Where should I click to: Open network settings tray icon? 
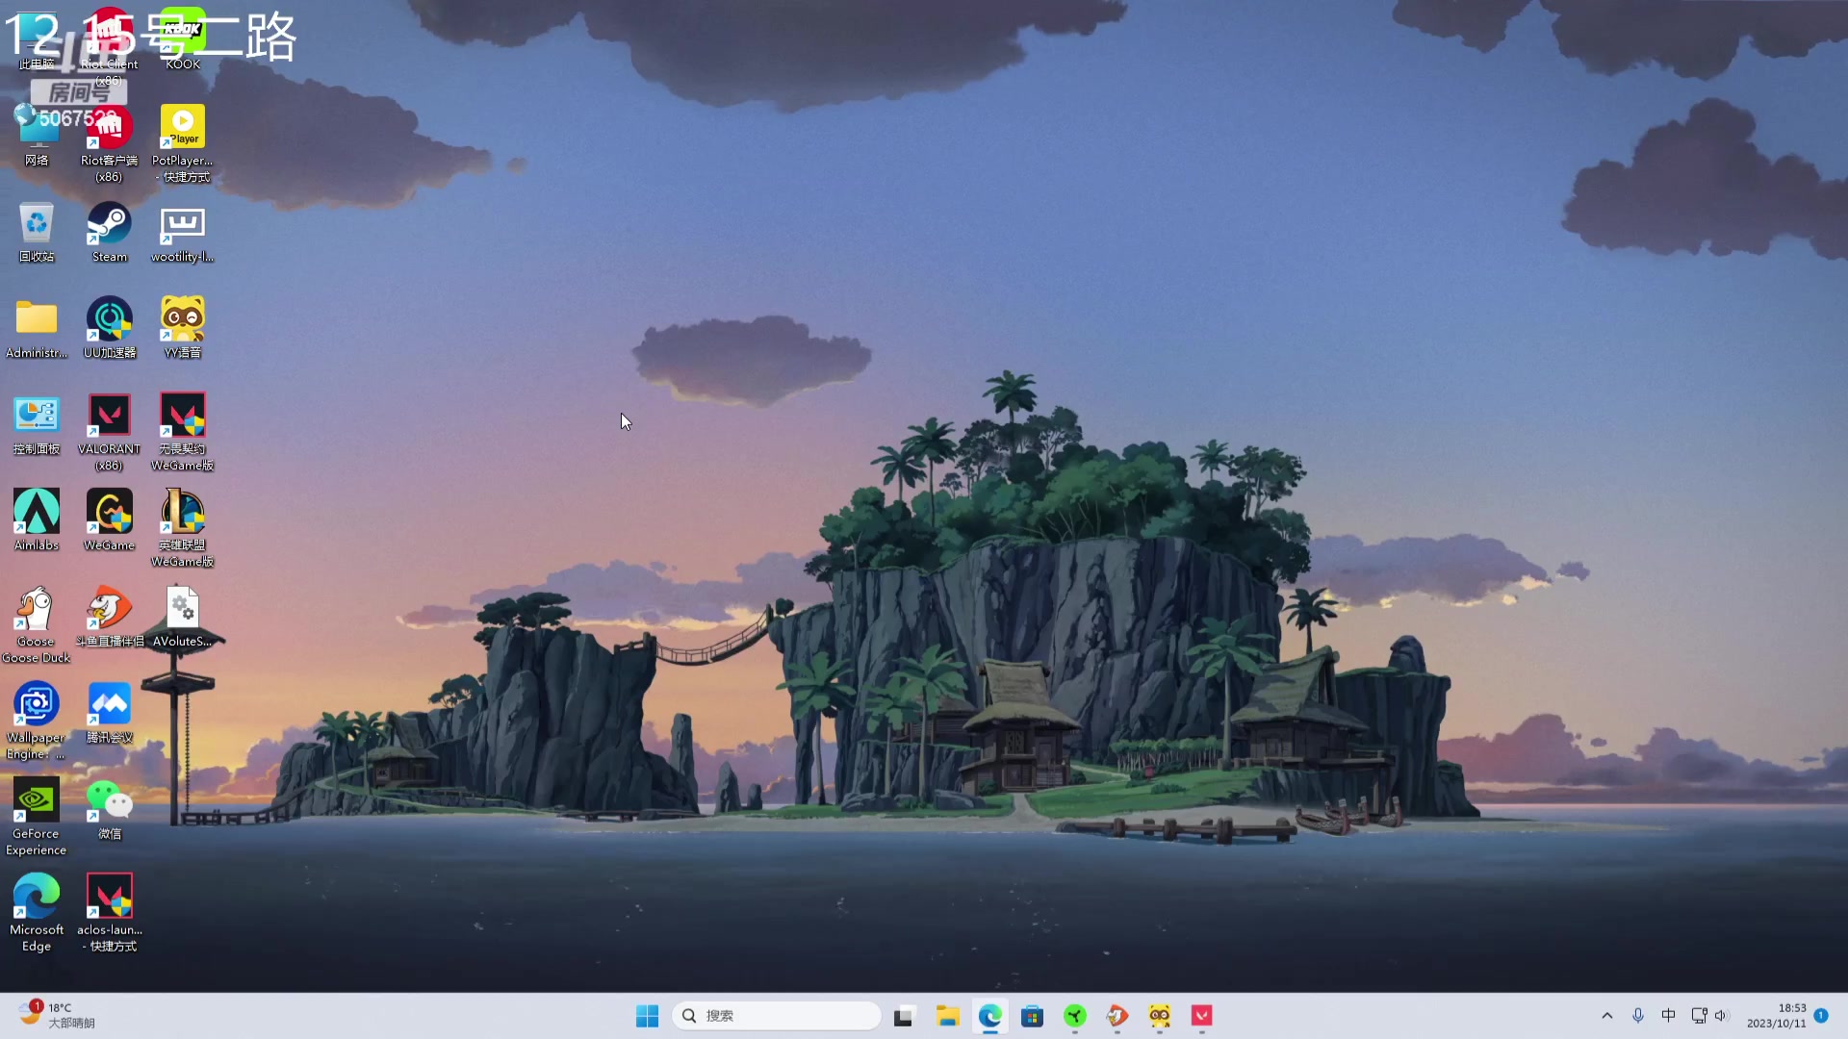[x=1699, y=1016]
